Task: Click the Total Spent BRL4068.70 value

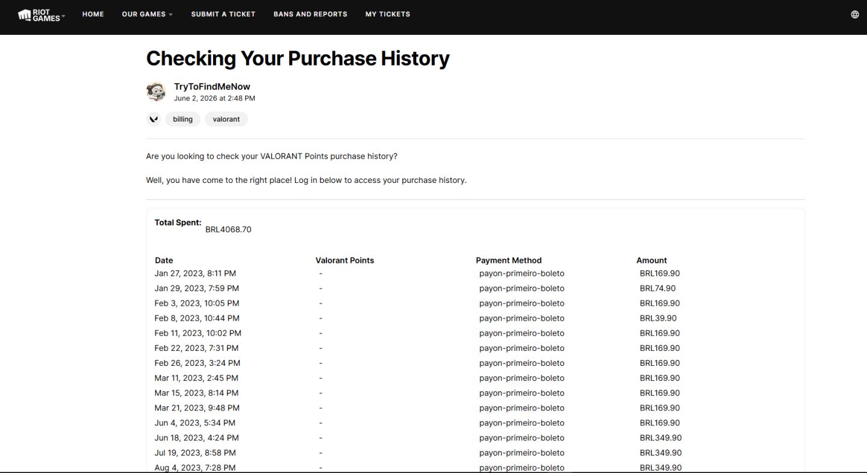Action: [228, 229]
